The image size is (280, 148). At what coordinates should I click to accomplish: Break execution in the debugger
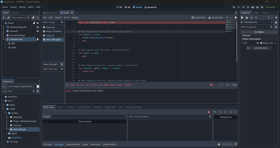point(231,112)
